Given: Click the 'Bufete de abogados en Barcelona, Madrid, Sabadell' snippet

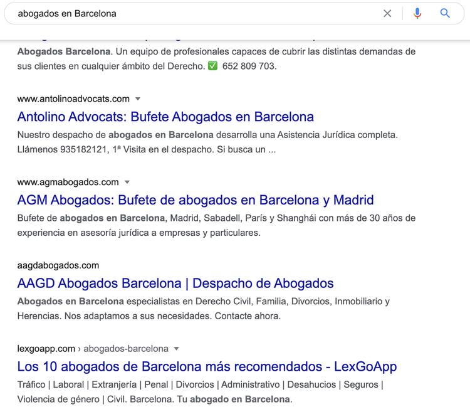Looking at the screenshot, I should tap(216, 218).
